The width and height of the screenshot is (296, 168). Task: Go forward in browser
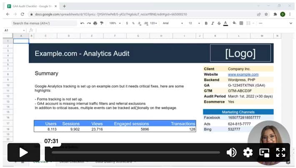pyautogui.click(x=15, y=14)
